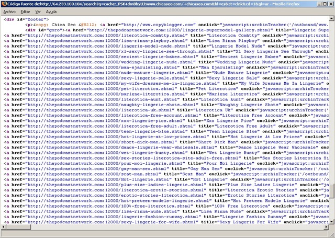Click the vertical scrollbar thumb
The width and height of the screenshot is (335, 238).
coord(331,191)
